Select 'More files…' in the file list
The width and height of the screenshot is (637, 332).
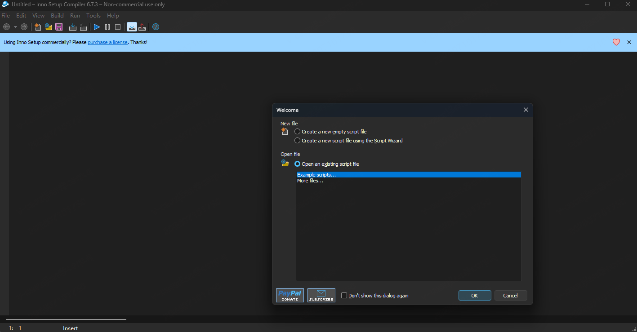[409, 181]
